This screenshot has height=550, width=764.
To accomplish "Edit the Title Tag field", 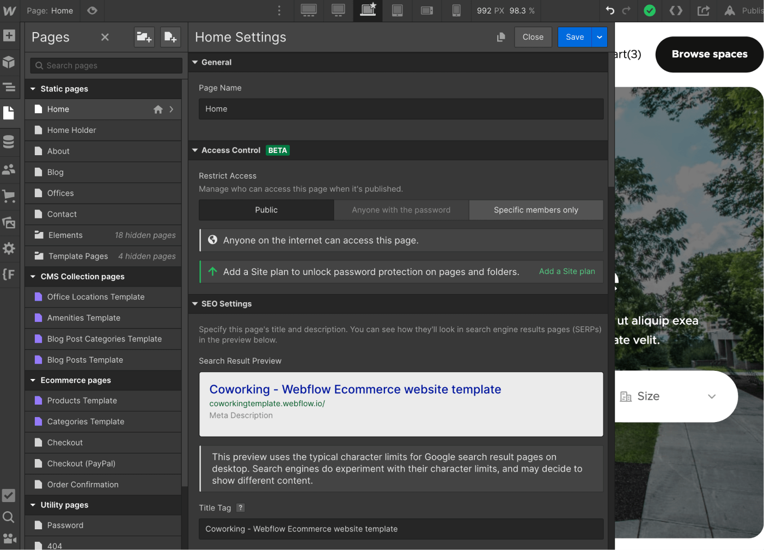I will coord(401,529).
